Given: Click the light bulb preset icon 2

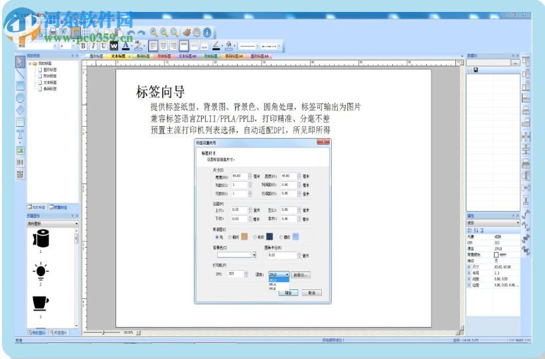Looking at the screenshot, I should [40, 271].
